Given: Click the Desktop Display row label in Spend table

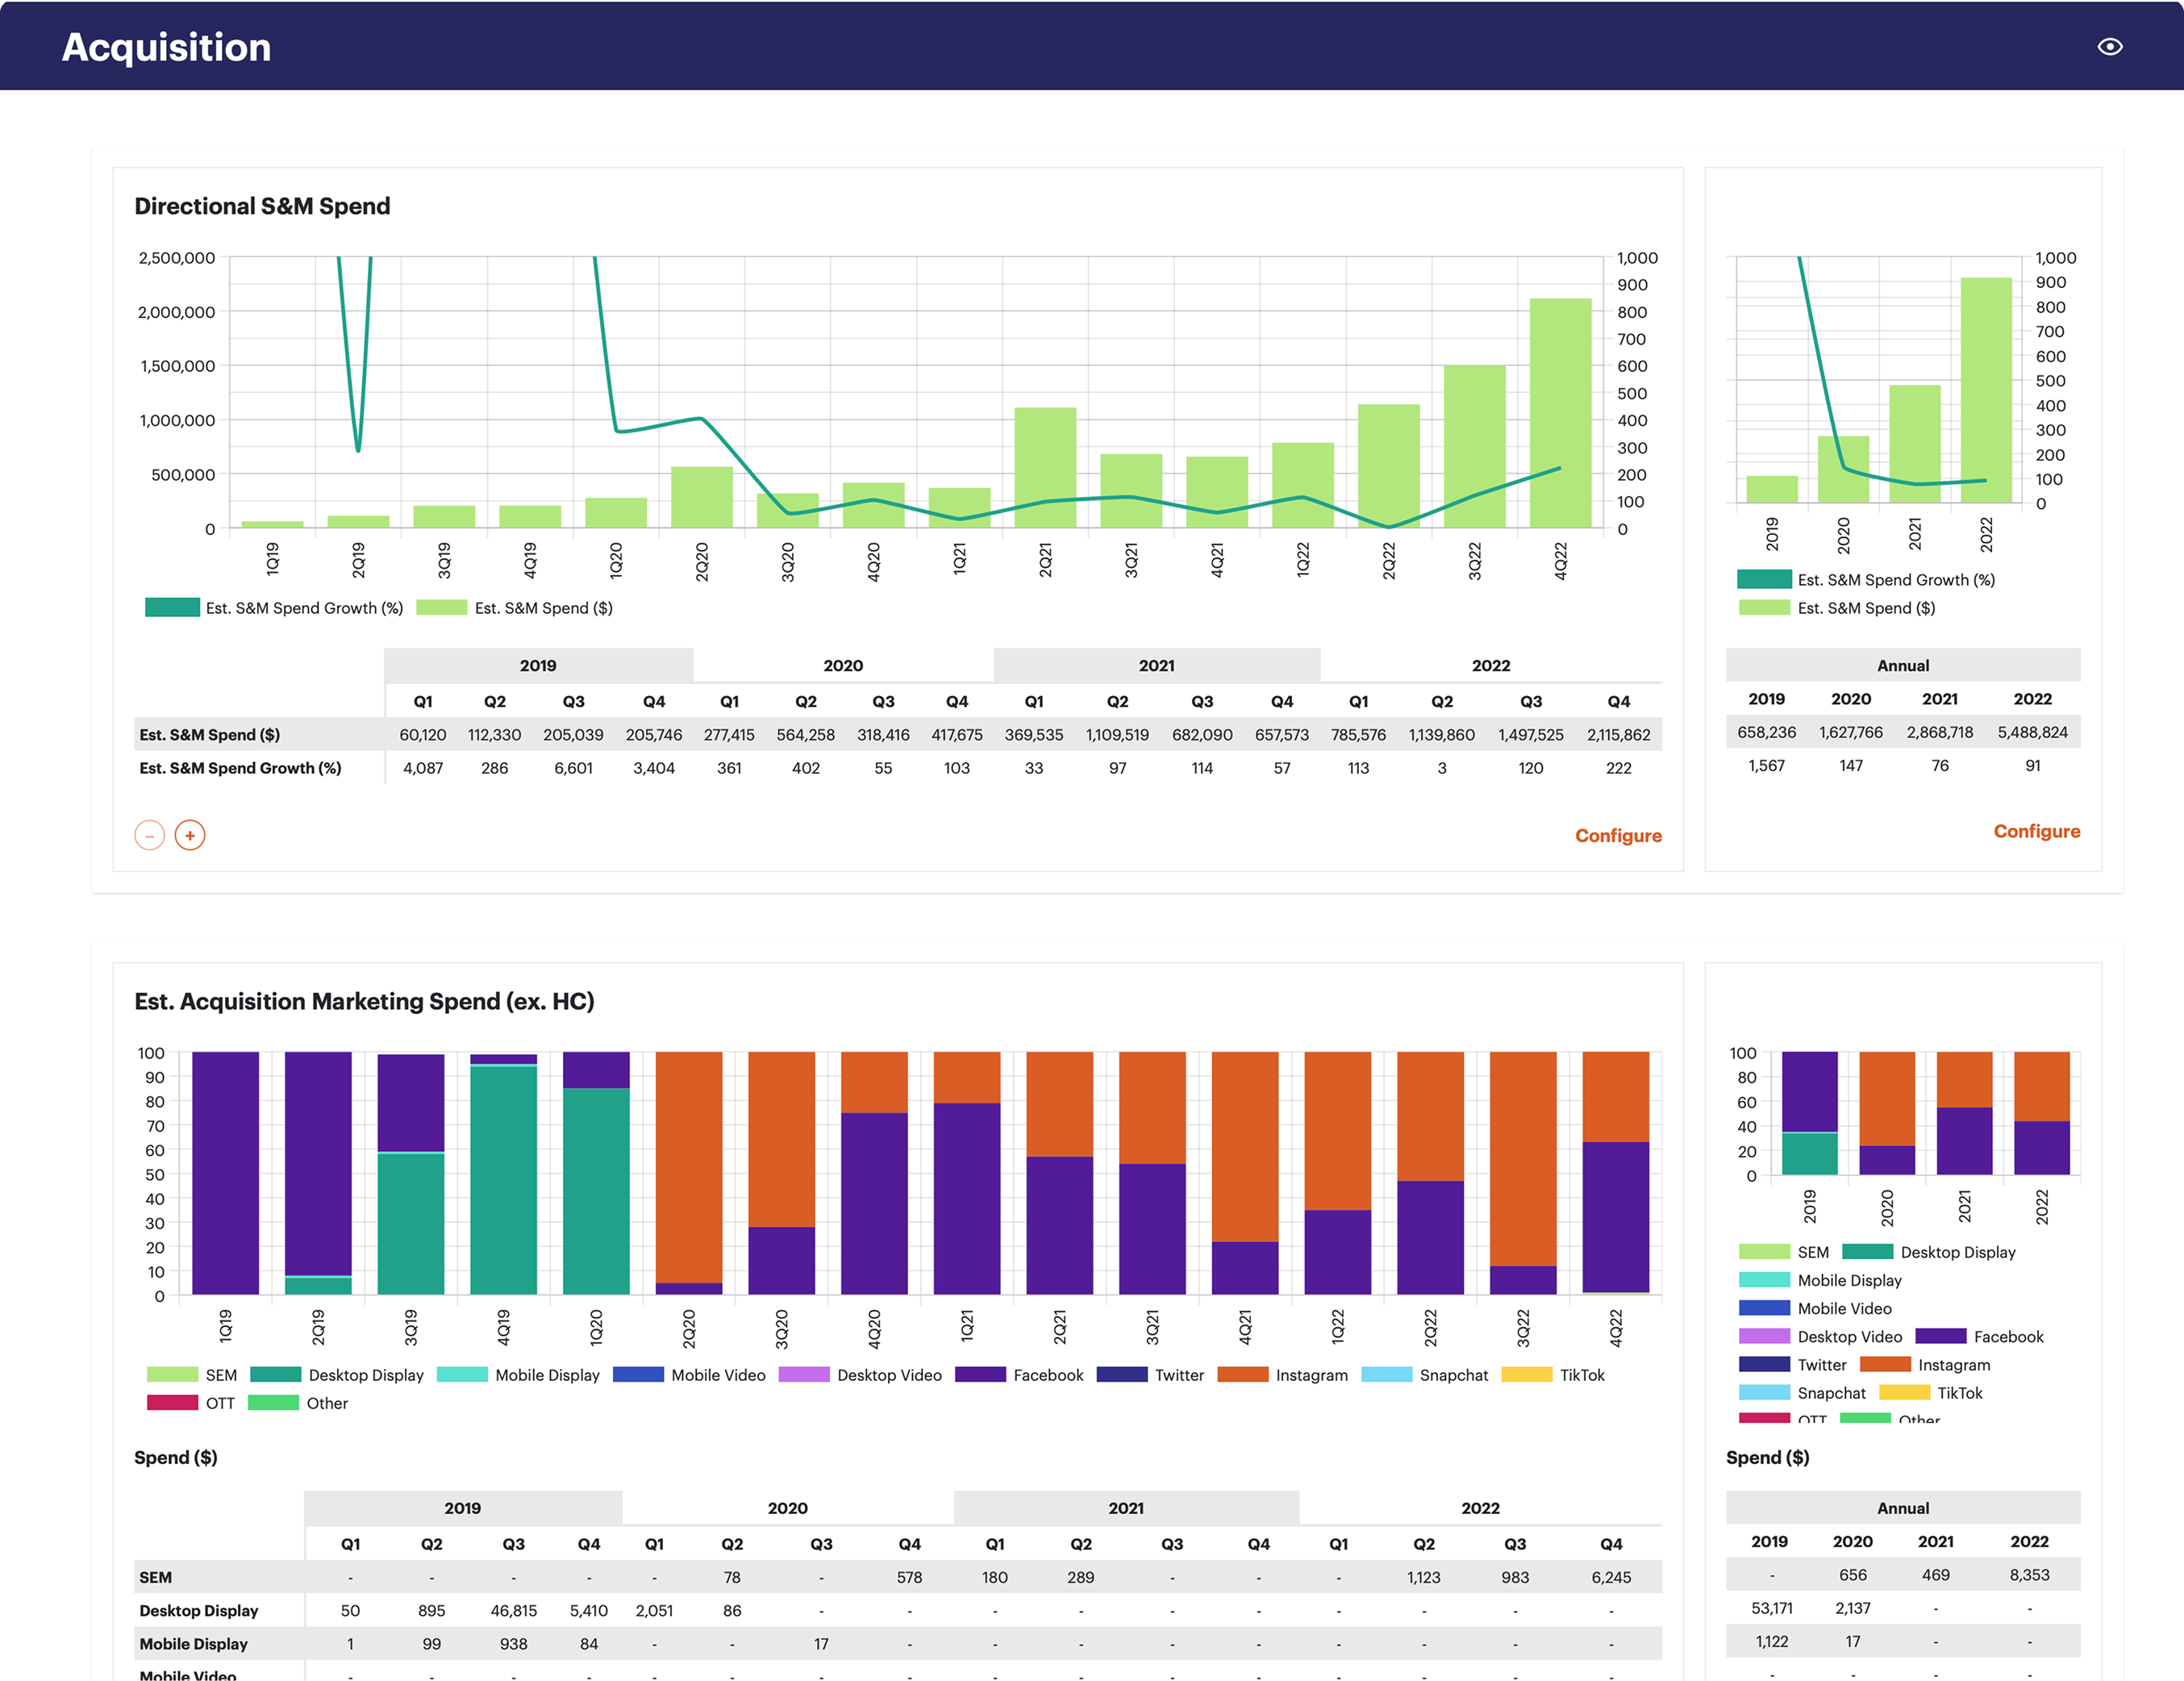Looking at the screenshot, I should click(x=198, y=1611).
